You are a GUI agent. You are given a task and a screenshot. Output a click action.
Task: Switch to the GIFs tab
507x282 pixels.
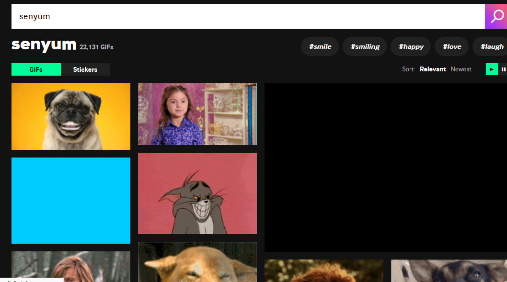coord(36,69)
